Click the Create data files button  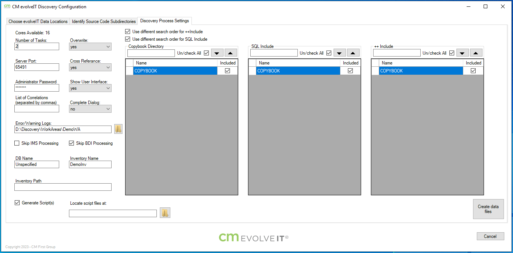[488, 209]
